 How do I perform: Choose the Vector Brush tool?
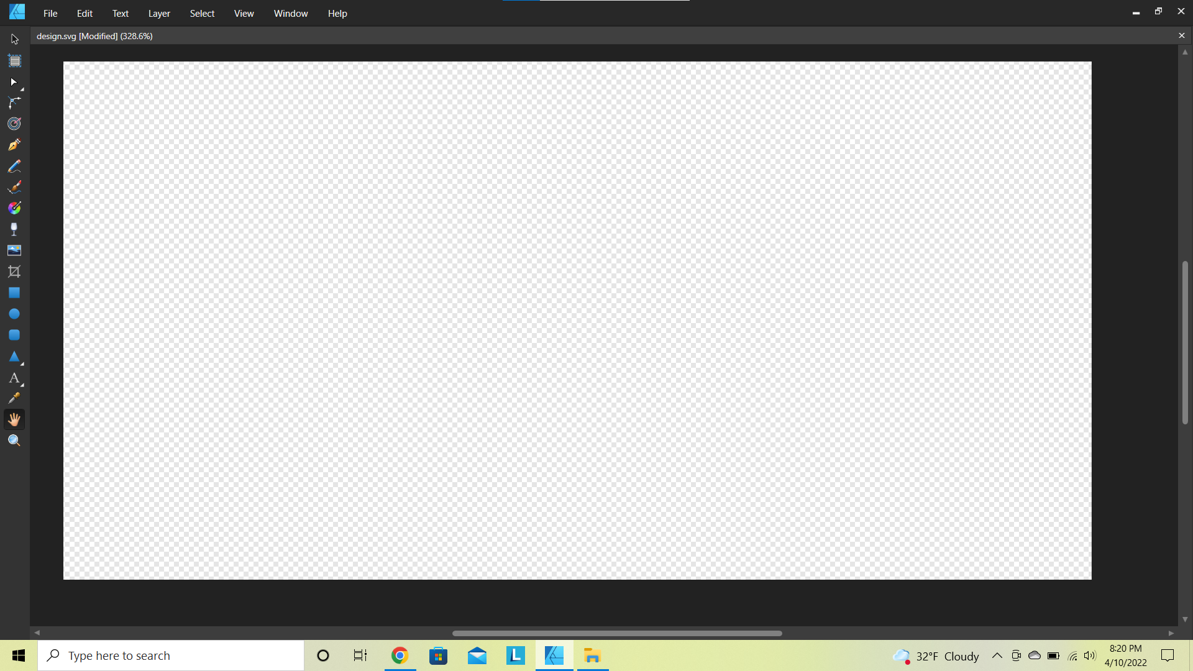tap(14, 187)
